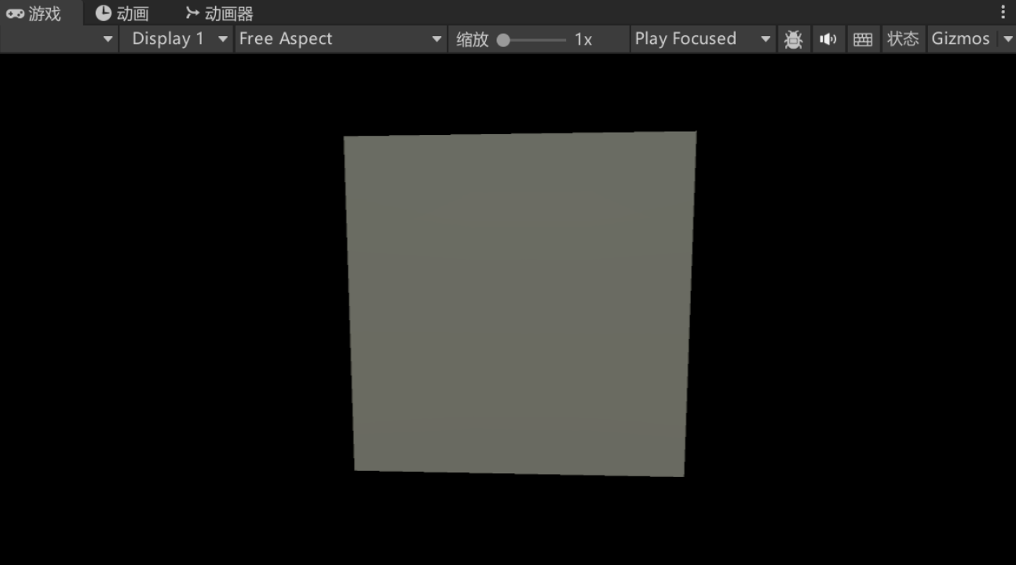Viewport: 1016px width, 565px height.
Task: Toggle the Gizmos button
Action: [961, 38]
